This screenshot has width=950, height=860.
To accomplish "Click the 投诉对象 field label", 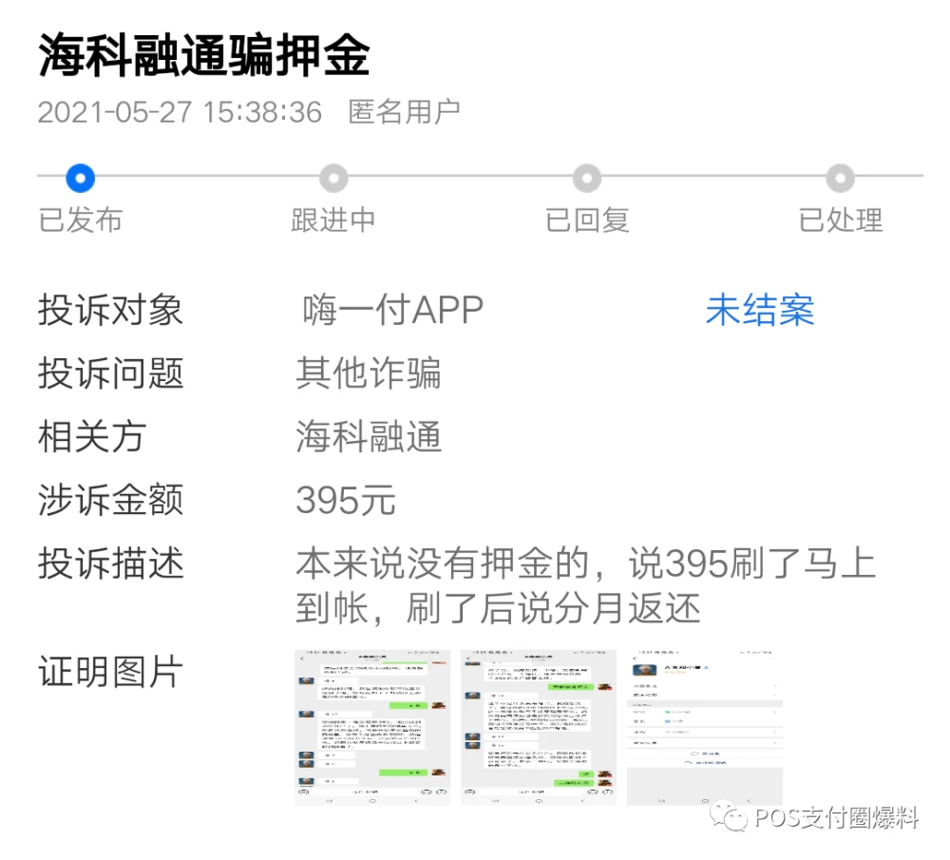I will (x=110, y=310).
